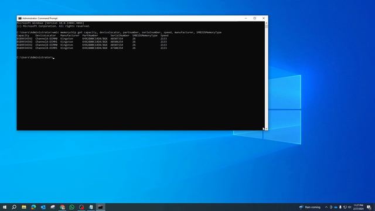Open the volume speaker tray icon

click(x=349, y=207)
